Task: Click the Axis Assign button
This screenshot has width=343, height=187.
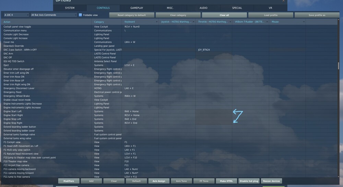Action: (159, 181)
